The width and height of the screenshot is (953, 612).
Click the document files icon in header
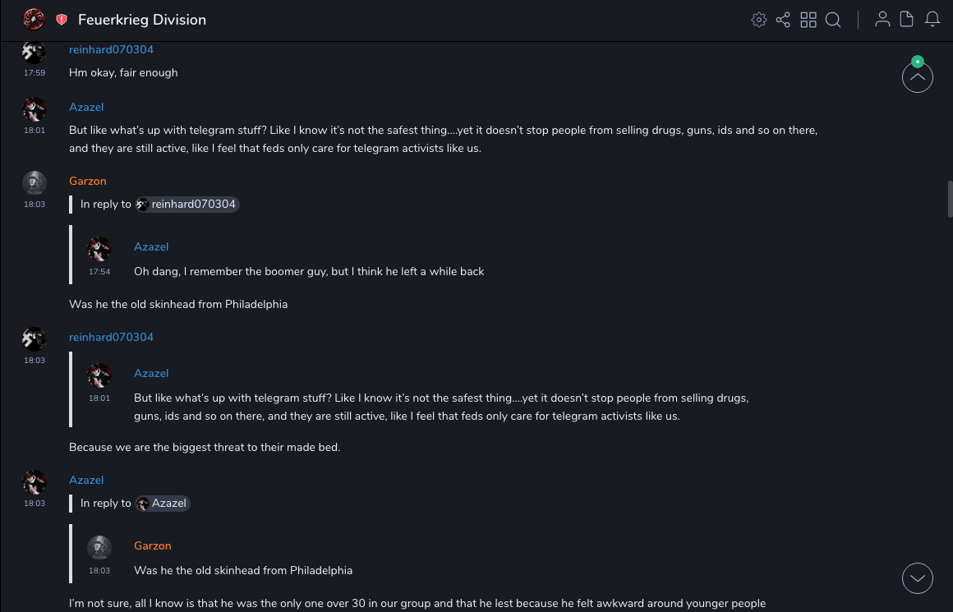tap(907, 20)
